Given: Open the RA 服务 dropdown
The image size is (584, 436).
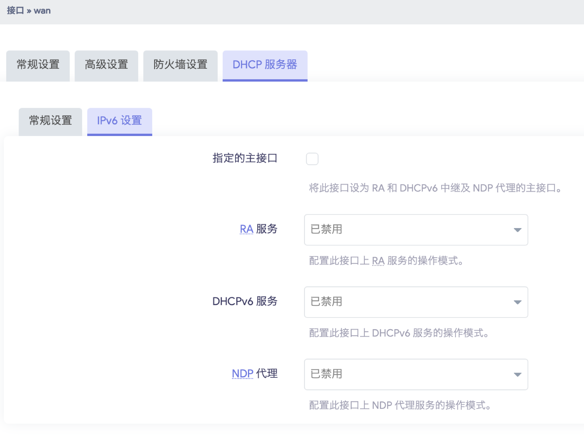Looking at the screenshot, I should pos(416,230).
